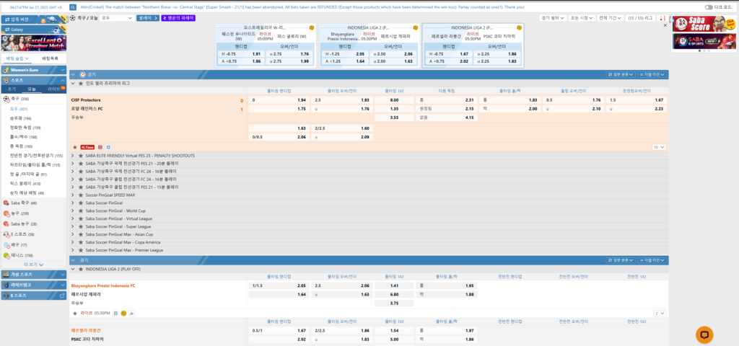Open the blue stats icon beside H.Time
Screen dimensions: 739x346
tap(108, 147)
